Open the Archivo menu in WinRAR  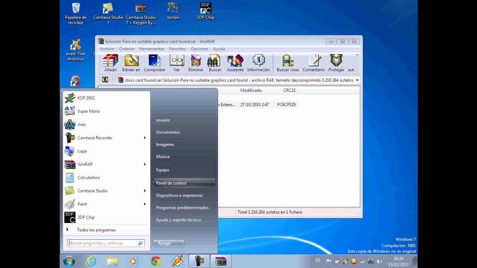tap(107, 49)
